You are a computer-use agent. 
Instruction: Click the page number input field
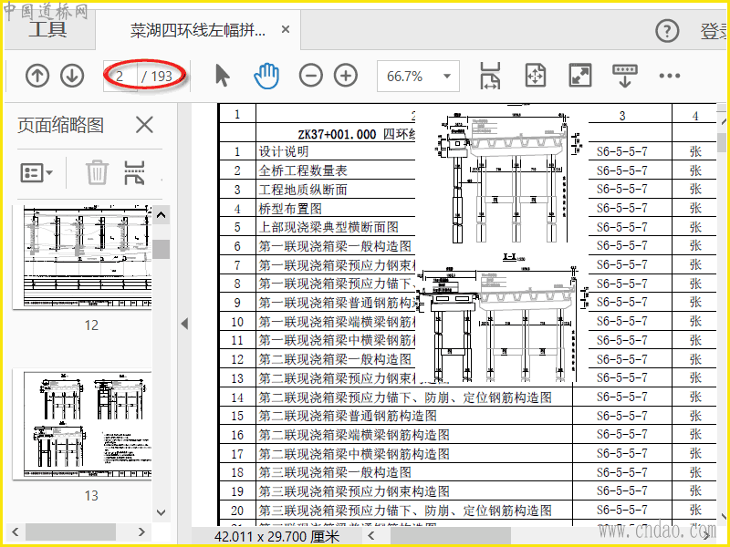(120, 76)
